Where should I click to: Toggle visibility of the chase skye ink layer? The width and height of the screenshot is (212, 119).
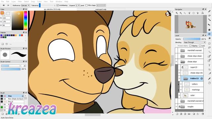179,73
